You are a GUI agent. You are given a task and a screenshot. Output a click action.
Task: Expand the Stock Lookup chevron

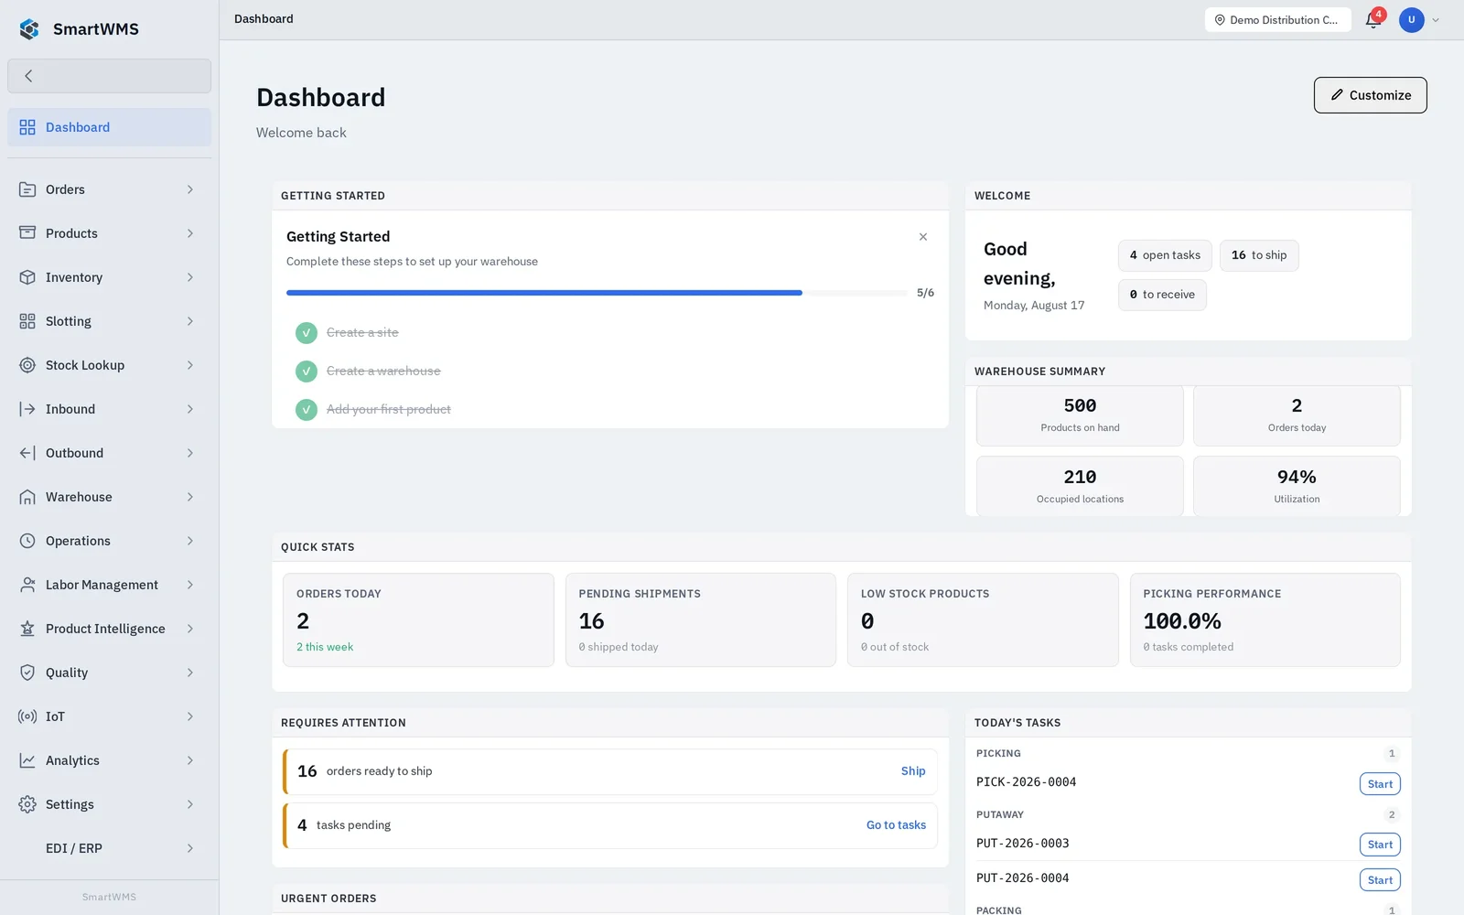point(190,365)
